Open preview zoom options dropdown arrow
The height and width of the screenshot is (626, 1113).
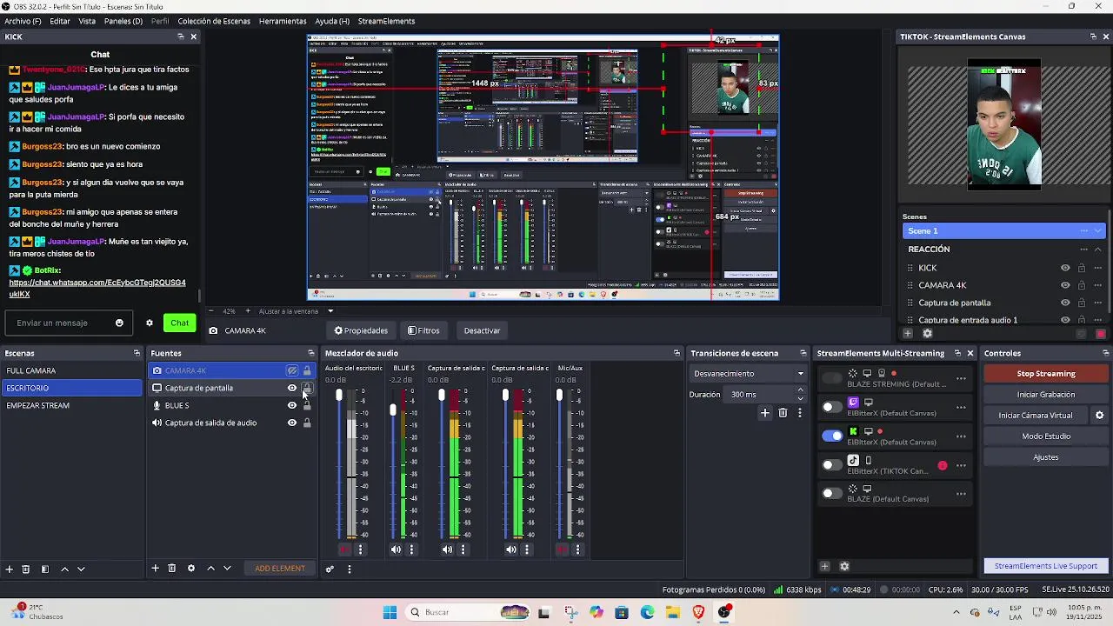[x=330, y=311]
